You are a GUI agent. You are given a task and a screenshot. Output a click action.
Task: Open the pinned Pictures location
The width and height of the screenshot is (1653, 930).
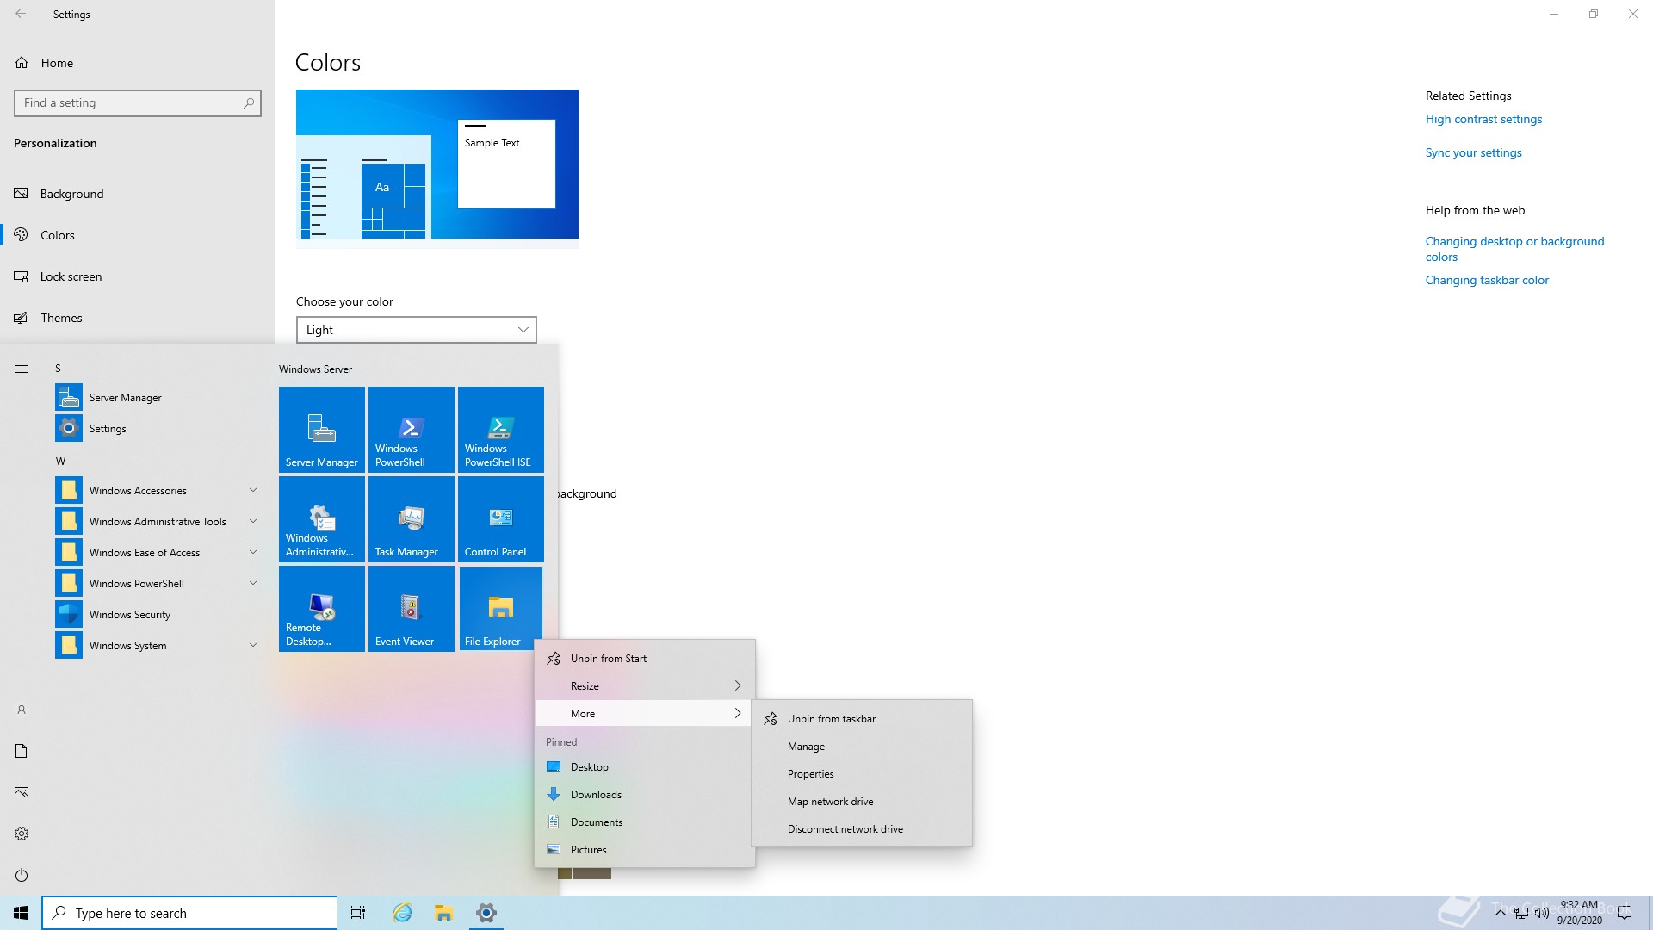point(644,850)
